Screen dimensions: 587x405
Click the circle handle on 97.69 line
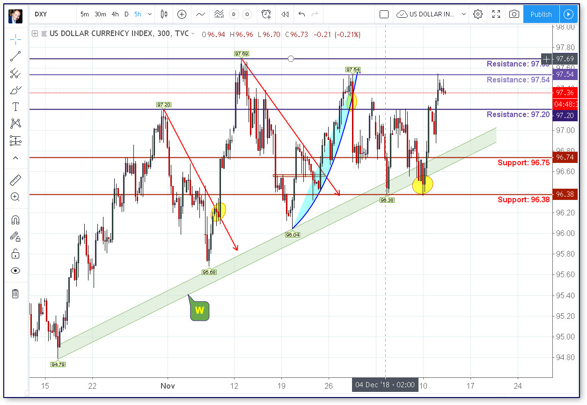point(291,59)
